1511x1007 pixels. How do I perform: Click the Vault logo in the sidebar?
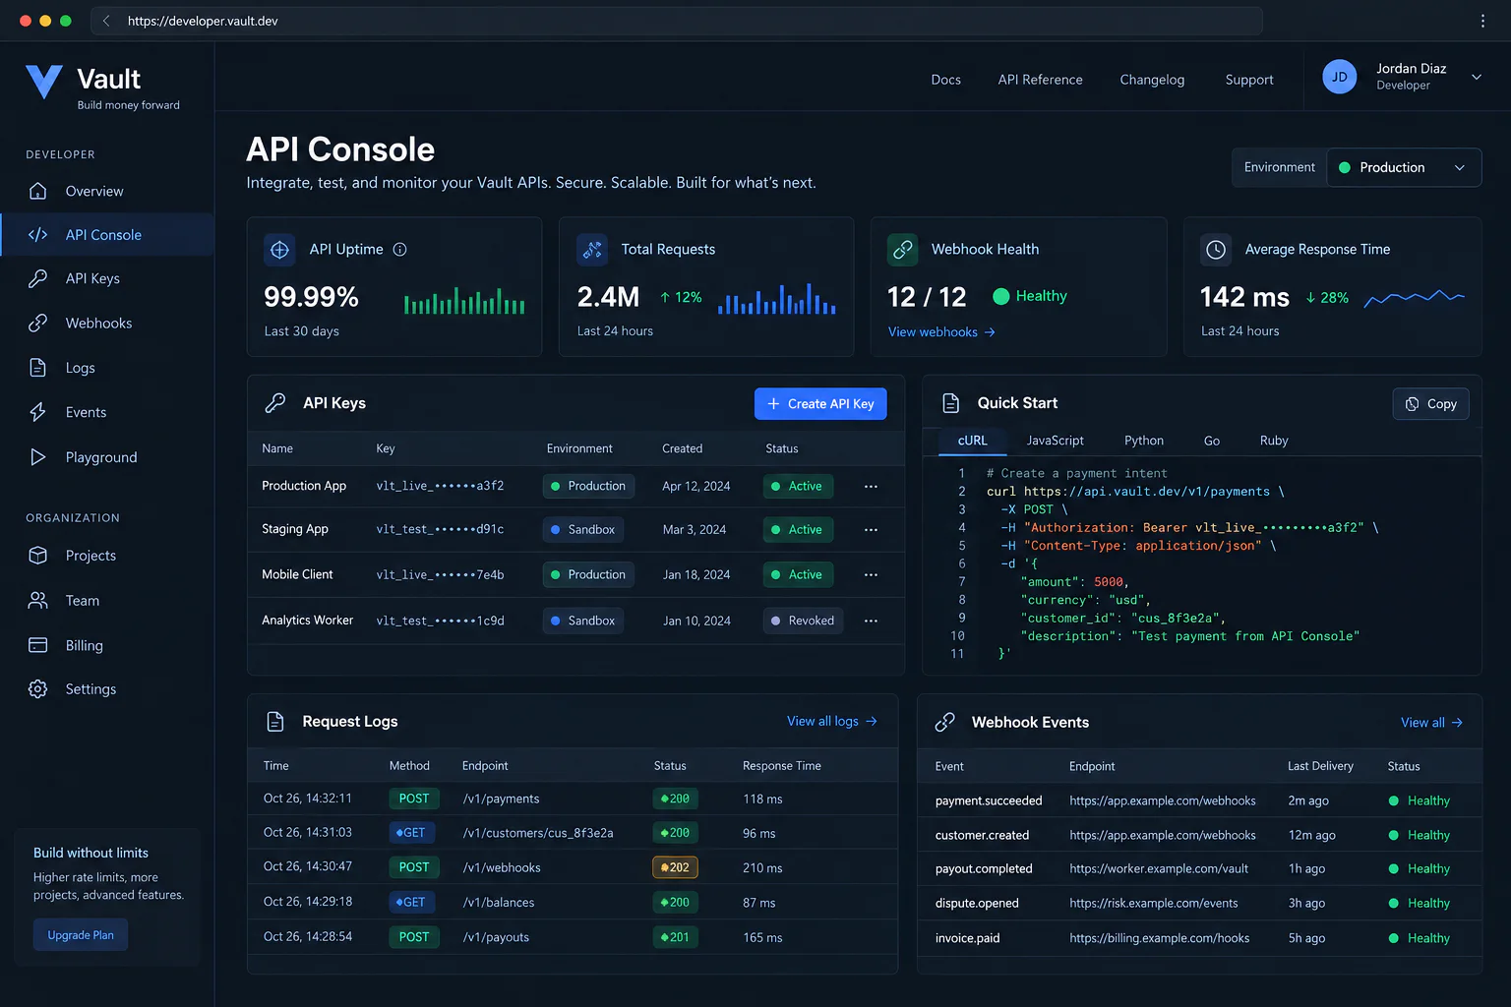point(44,83)
